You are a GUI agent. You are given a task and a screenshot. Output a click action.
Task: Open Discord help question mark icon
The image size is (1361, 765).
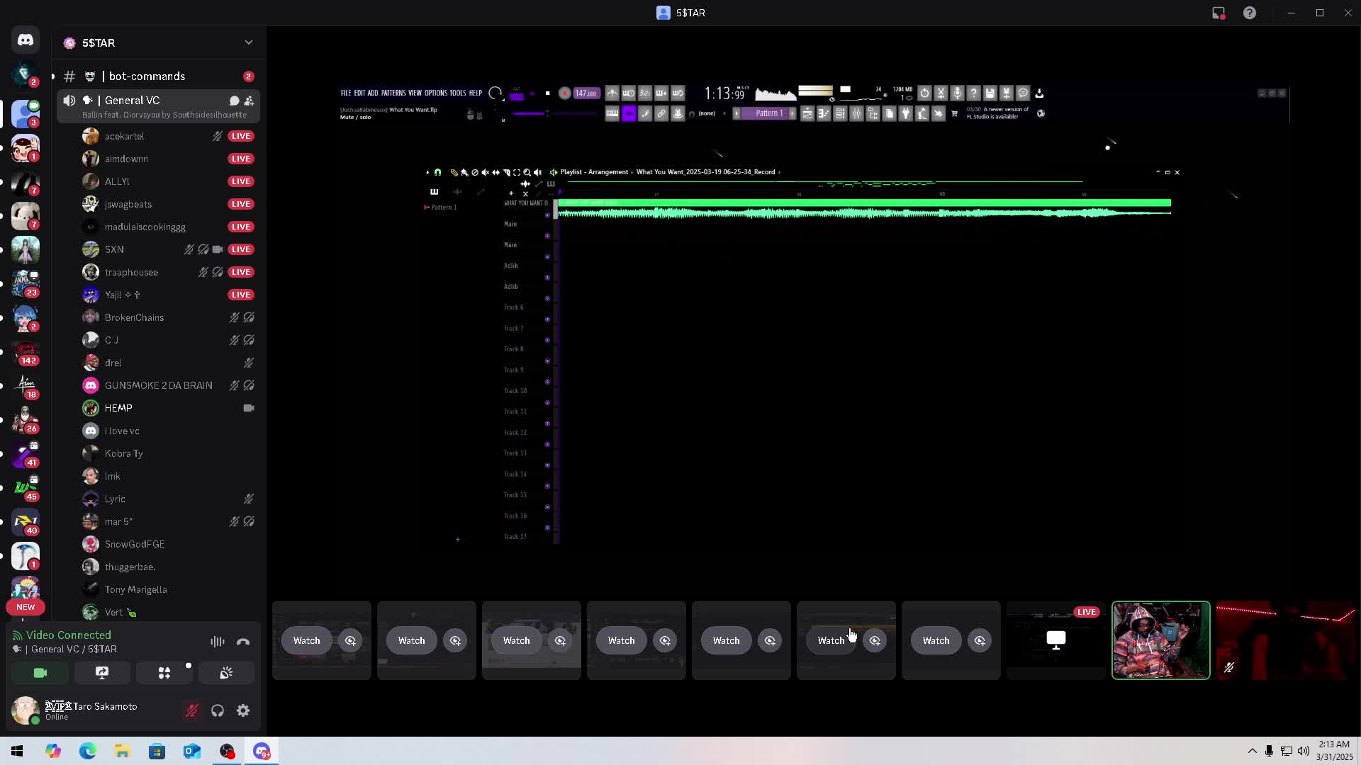(x=1250, y=13)
